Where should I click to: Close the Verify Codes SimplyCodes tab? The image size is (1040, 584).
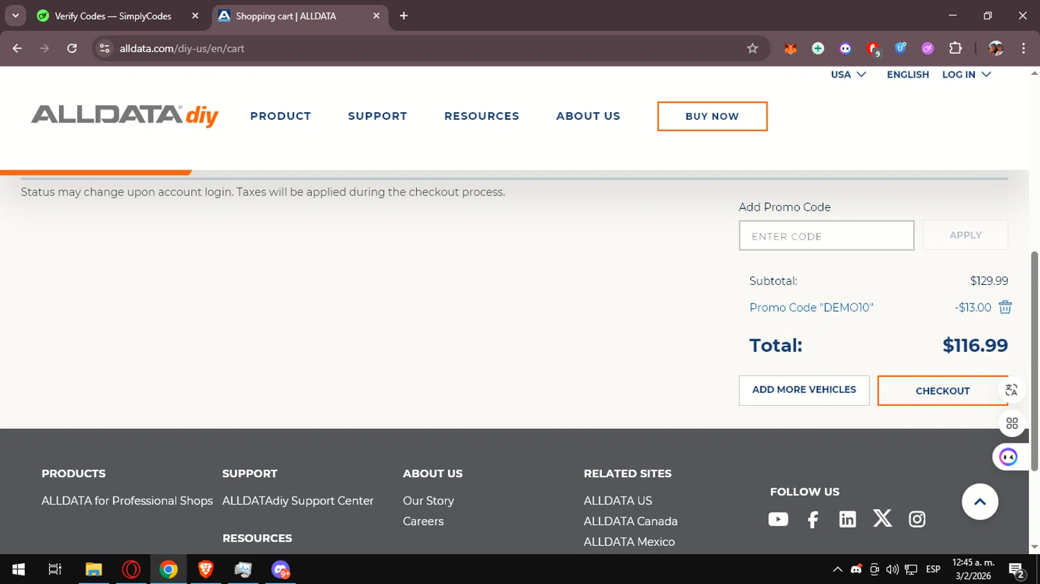[x=195, y=16]
